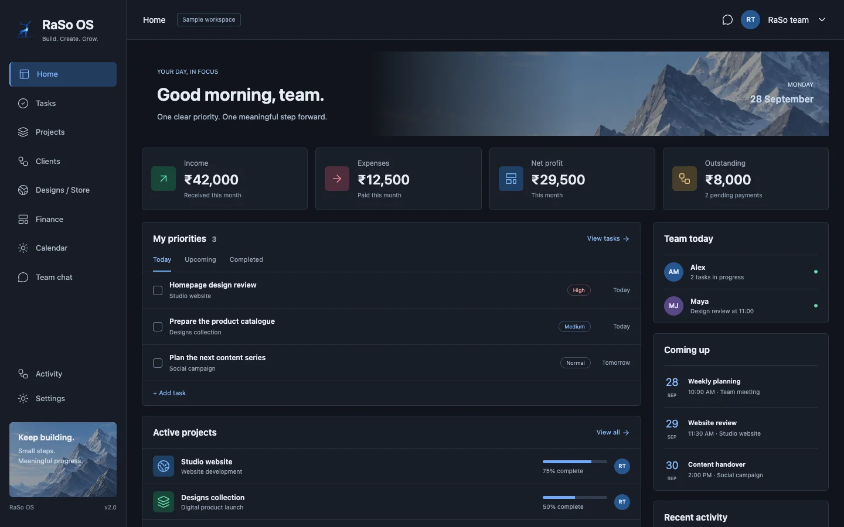The height and width of the screenshot is (527, 844).
Task: Click the Designs collection 50% progress bar
Action: click(575, 498)
